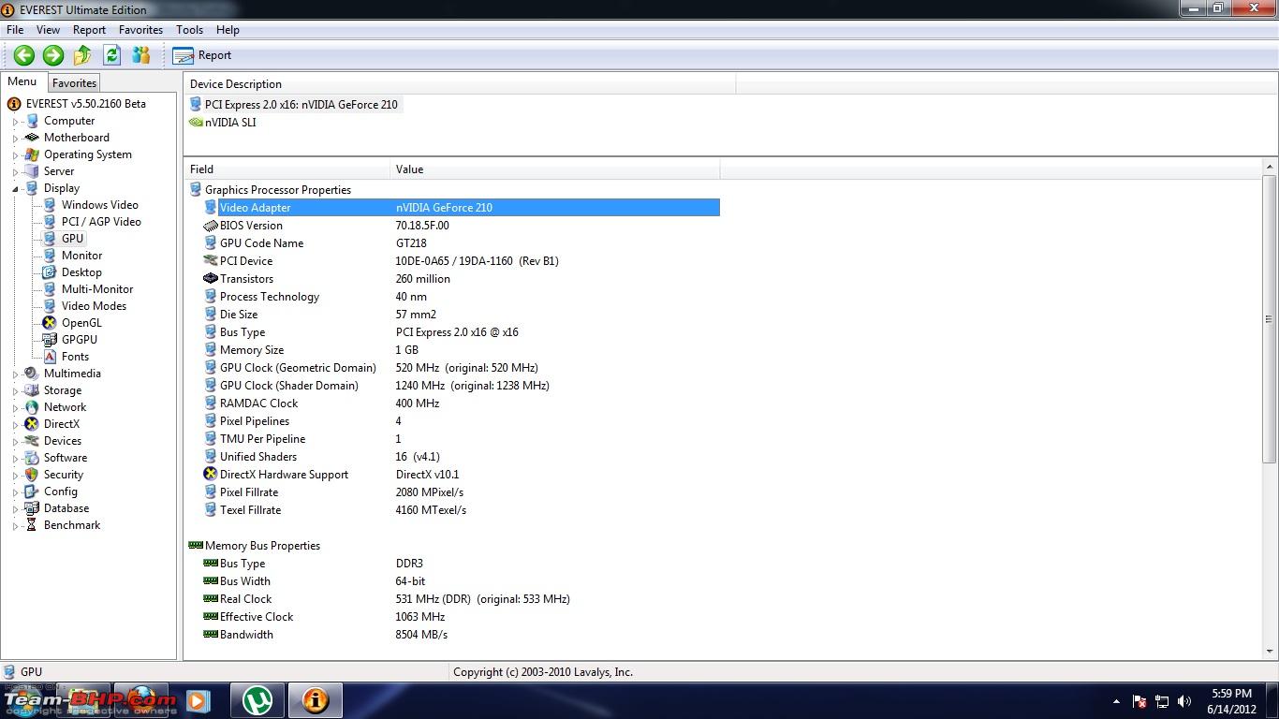The image size is (1279, 719).
Task: Select the Multi-Monitor tree item
Action: tap(97, 289)
